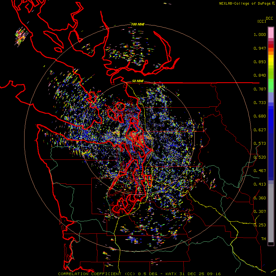Click the KATX radar site identifier
Screen dimensions: 276x276
point(172,274)
